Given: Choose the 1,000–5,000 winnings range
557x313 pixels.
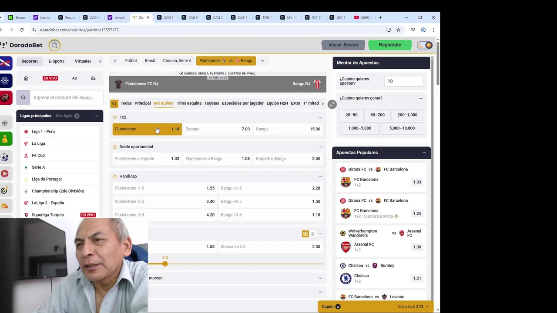Looking at the screenshot, I should pyautogui.click(x=359, y=128).
